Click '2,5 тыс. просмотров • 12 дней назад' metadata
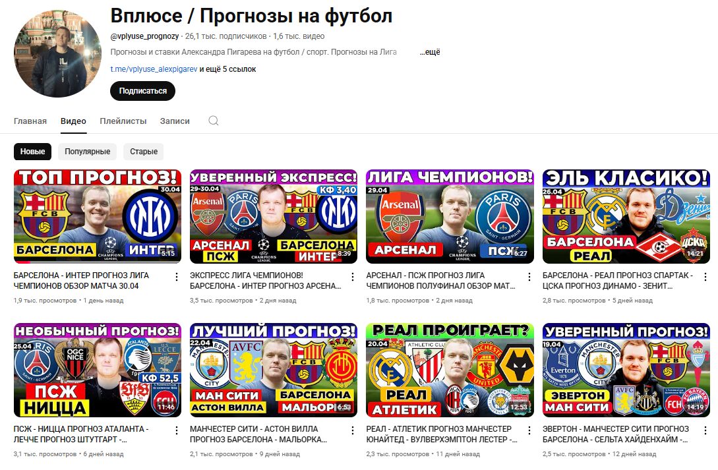The image size is (718, 470). coord(599,454)
